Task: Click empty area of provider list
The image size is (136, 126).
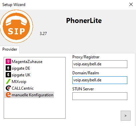Action: point(35,108)
